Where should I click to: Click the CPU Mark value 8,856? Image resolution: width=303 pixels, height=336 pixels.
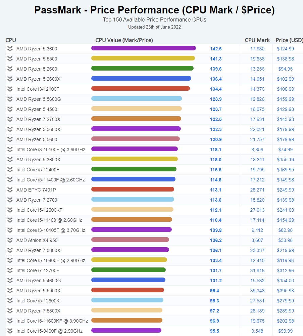coord(257,150)
